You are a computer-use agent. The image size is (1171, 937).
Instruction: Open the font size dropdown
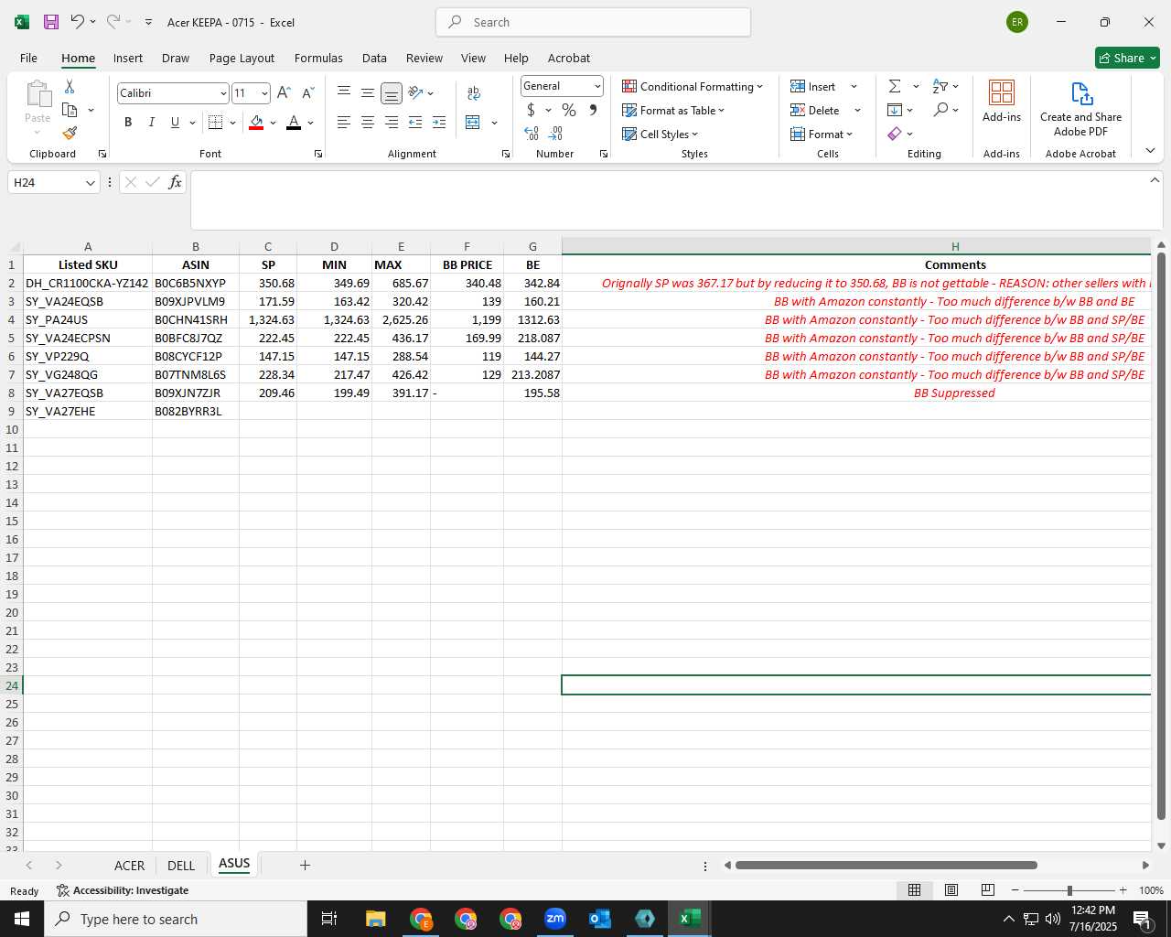click(264, 93)
